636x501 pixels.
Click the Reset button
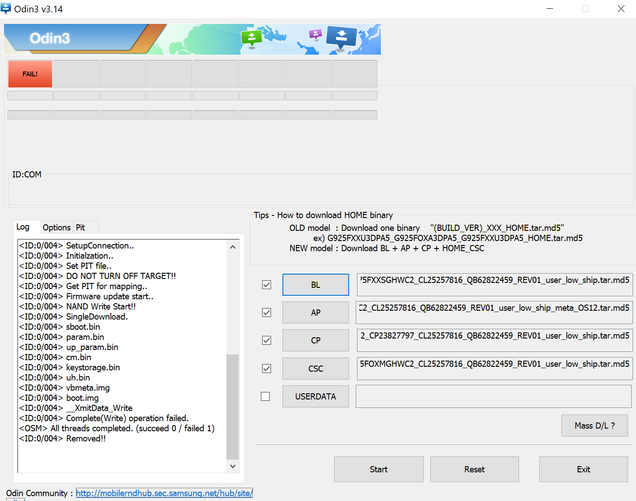coord(474,469)
